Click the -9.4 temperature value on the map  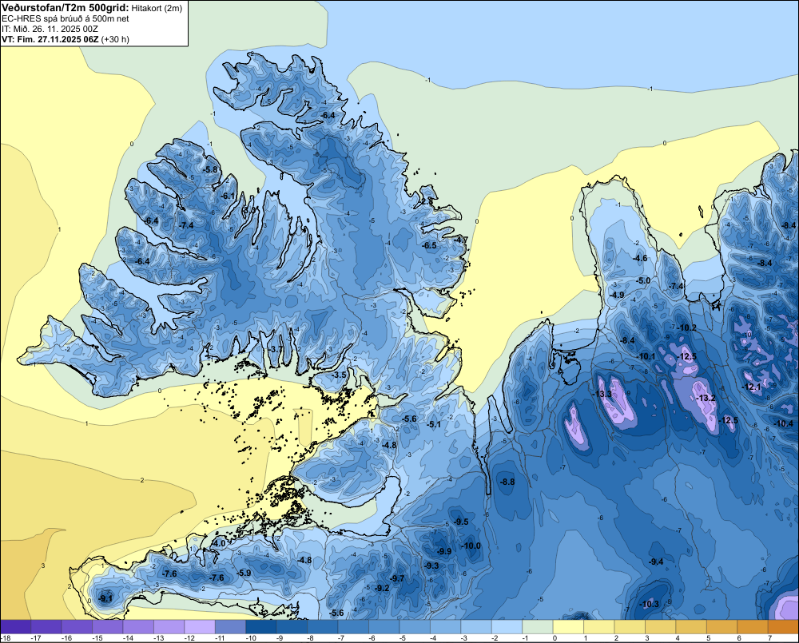click(x=656, y=562)
